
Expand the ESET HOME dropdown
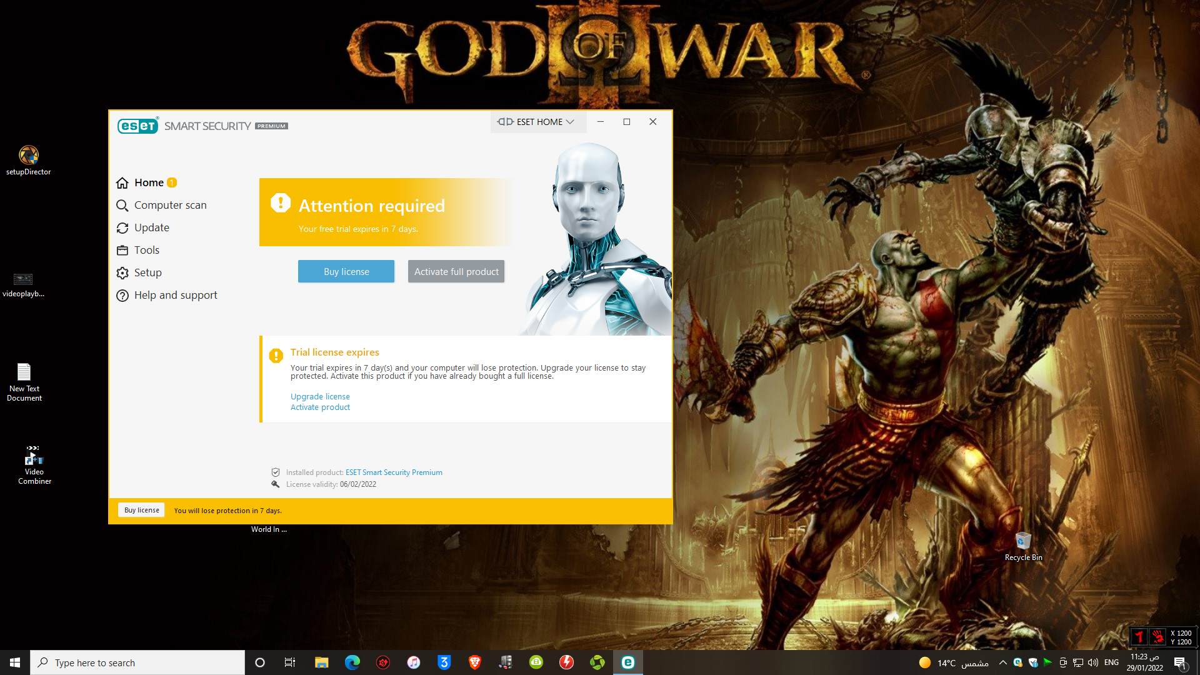[x=537, y=122]
